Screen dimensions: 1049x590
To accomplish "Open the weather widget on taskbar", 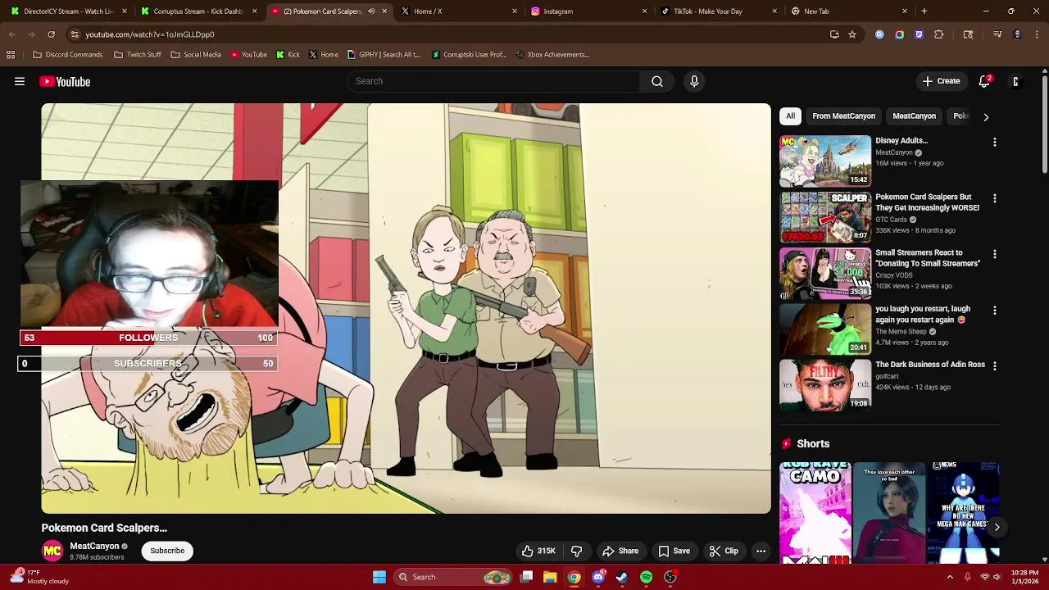I will point(41,577).
